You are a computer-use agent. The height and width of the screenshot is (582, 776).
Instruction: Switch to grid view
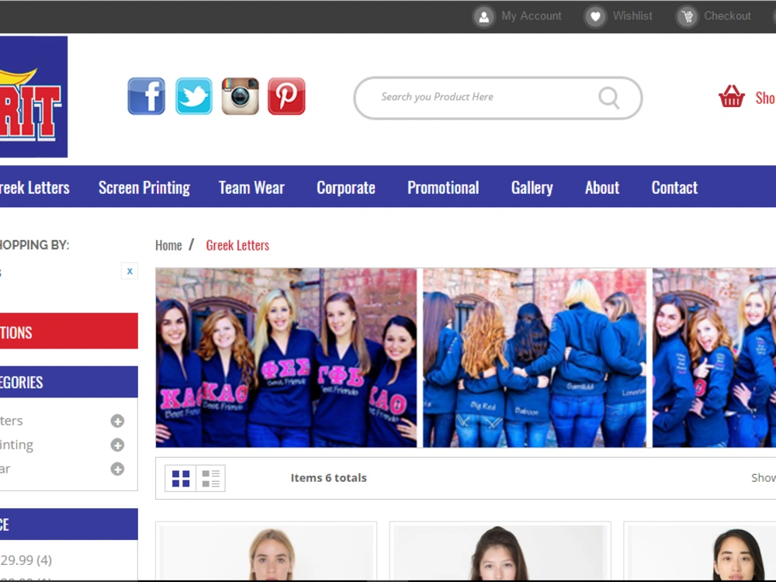tap(181, 478)
